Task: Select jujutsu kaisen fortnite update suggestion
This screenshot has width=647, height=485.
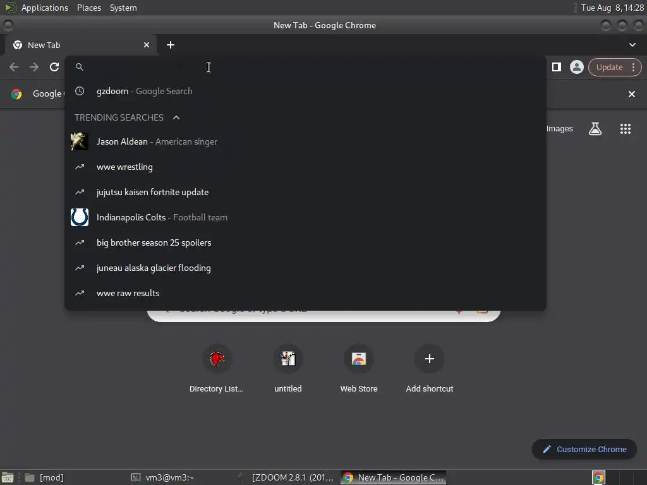Action: 305,192
